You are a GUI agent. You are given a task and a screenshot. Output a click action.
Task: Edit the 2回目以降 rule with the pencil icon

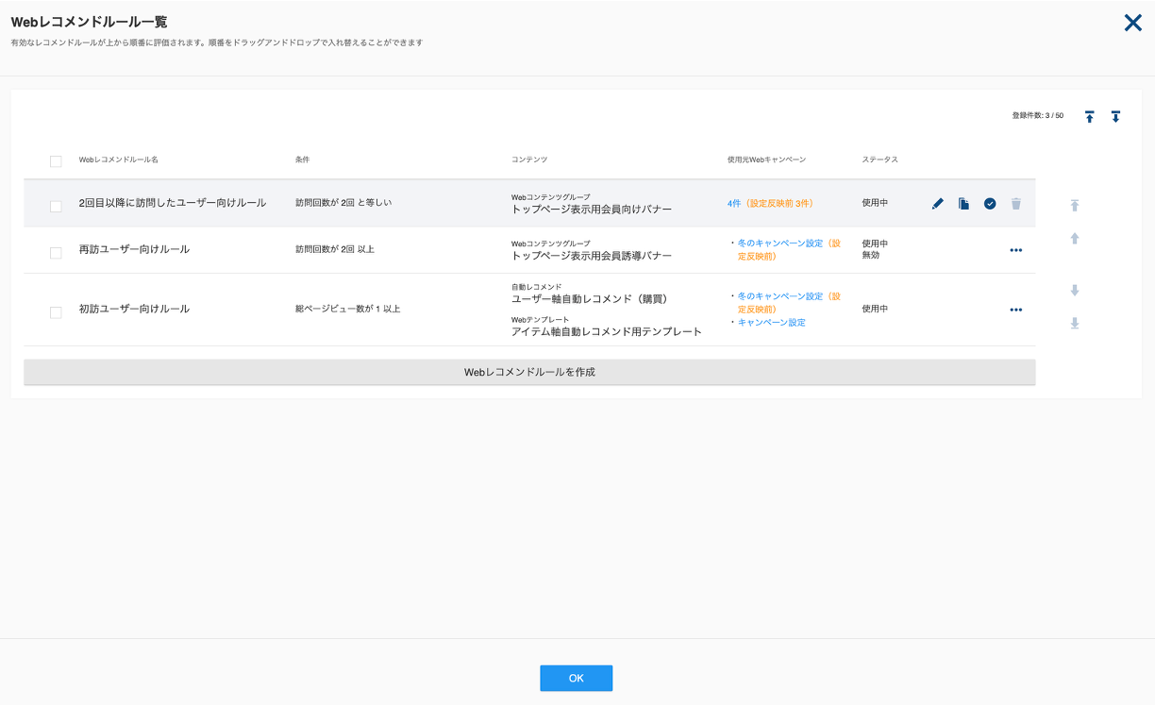tap(937, 203)
